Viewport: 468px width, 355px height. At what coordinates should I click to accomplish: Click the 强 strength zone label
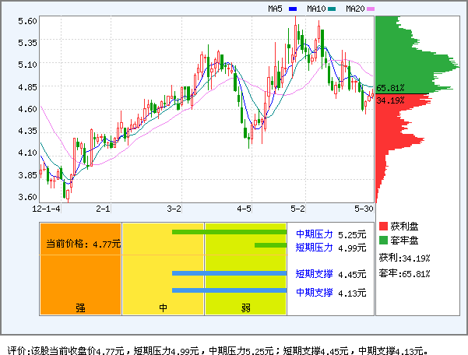[80, 308]
